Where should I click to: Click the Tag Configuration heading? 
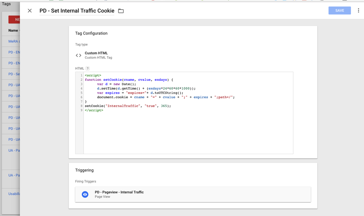click(x=91, y=33)
